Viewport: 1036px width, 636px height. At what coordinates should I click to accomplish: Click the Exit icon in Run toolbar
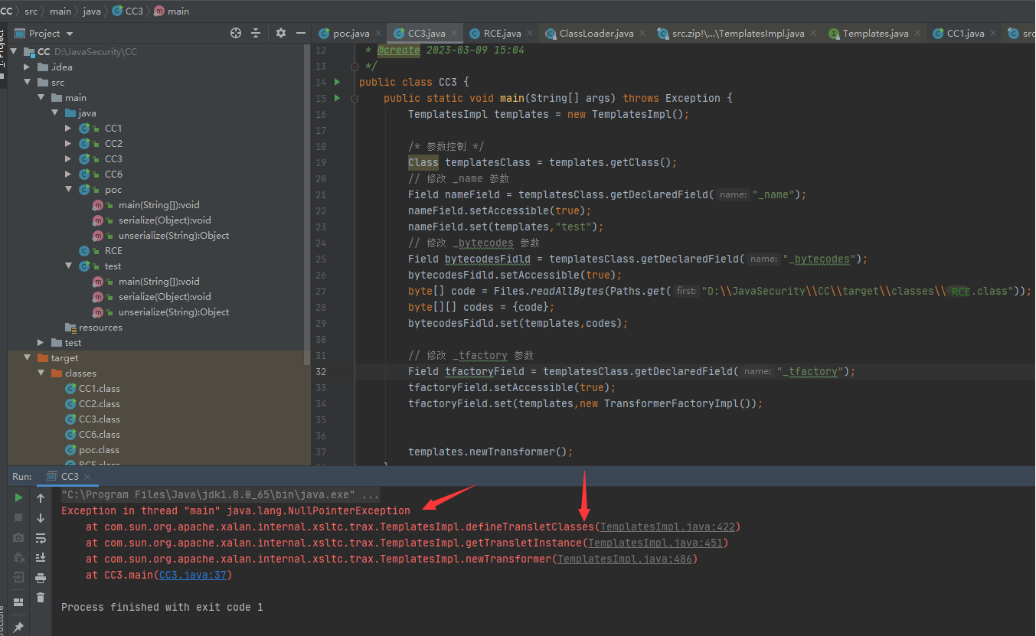[18, 578]
